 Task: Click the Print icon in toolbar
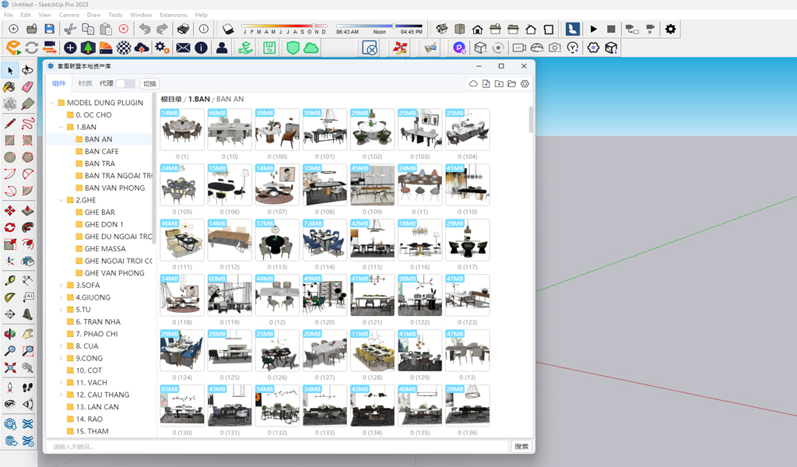point(183,29)
